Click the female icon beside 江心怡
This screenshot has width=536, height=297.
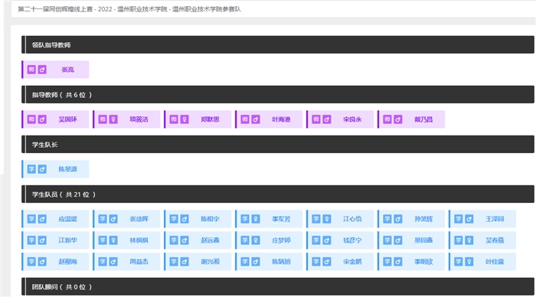pos(327,219)
